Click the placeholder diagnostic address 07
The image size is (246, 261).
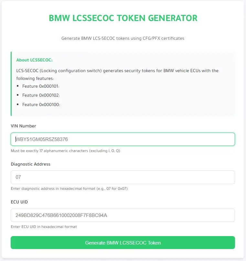pos(18,177)
